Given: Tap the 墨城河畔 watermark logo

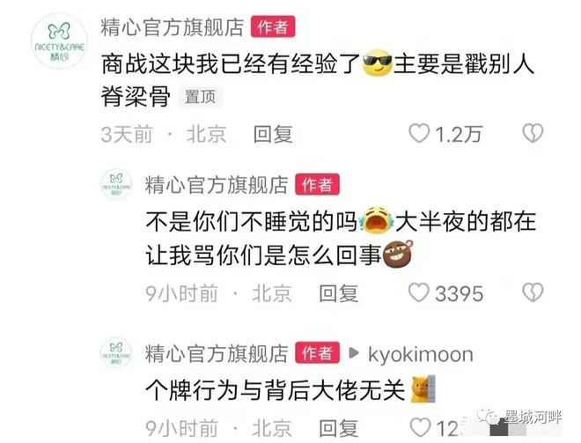Looking at the screenshot, I should tap(520, 417).
